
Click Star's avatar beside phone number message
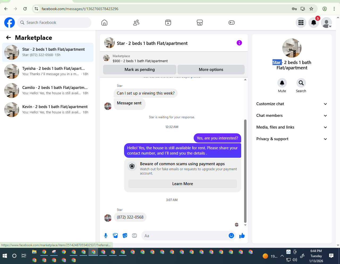click(108, 218)
